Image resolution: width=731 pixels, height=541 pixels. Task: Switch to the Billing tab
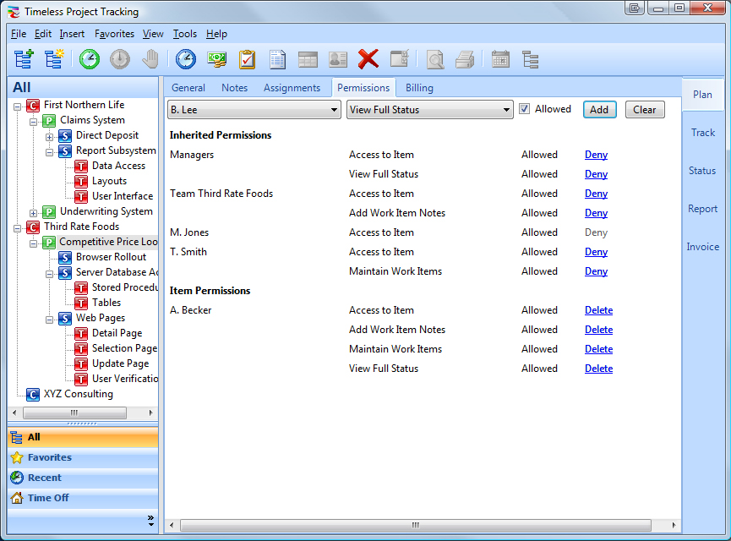419,88
